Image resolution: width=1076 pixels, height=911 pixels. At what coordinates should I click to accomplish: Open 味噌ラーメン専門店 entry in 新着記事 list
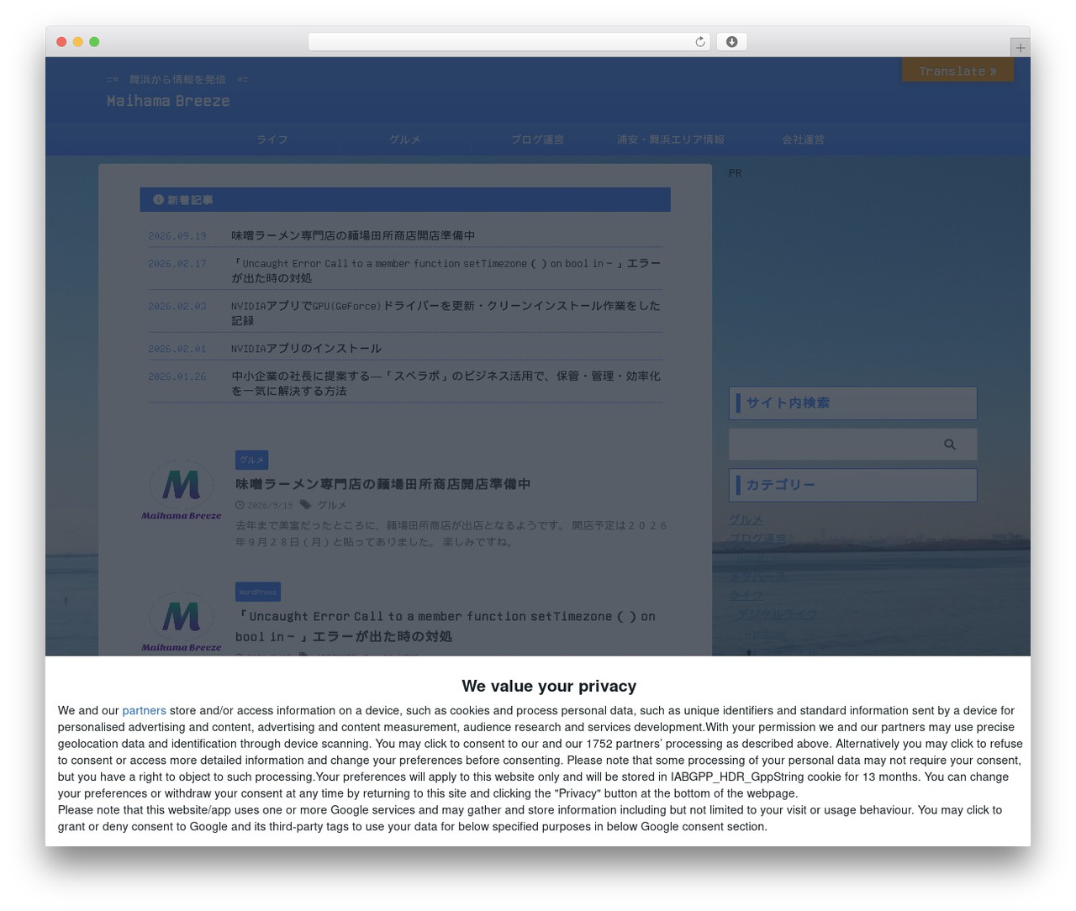[353, 236]
